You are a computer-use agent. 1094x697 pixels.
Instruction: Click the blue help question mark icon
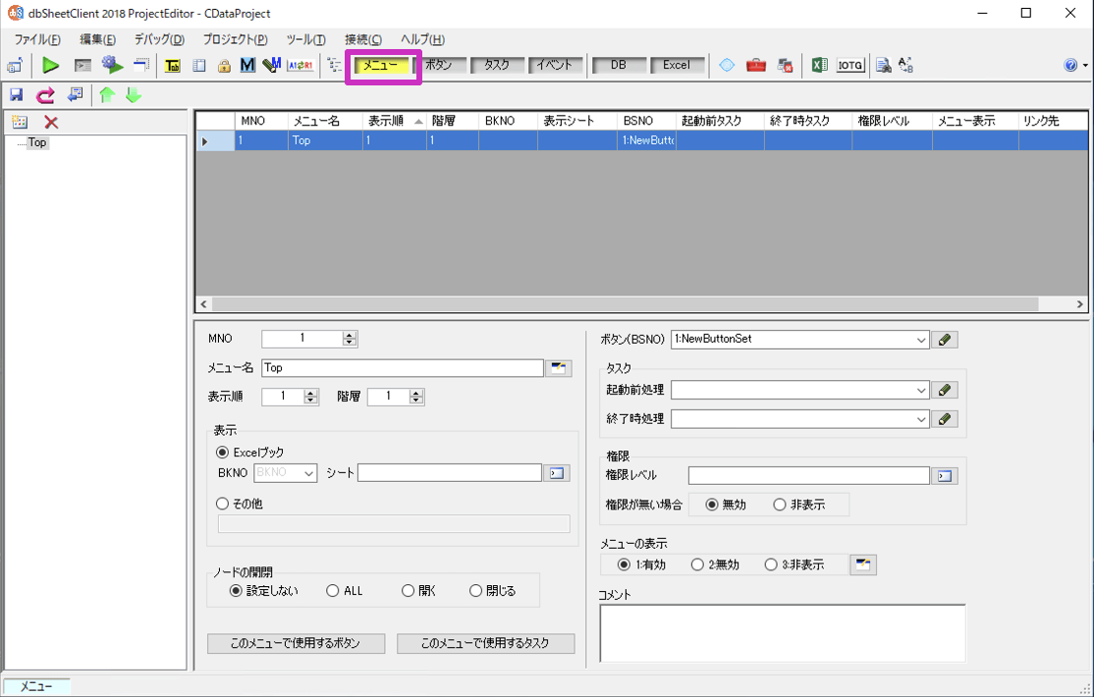tap(1070, 66)
